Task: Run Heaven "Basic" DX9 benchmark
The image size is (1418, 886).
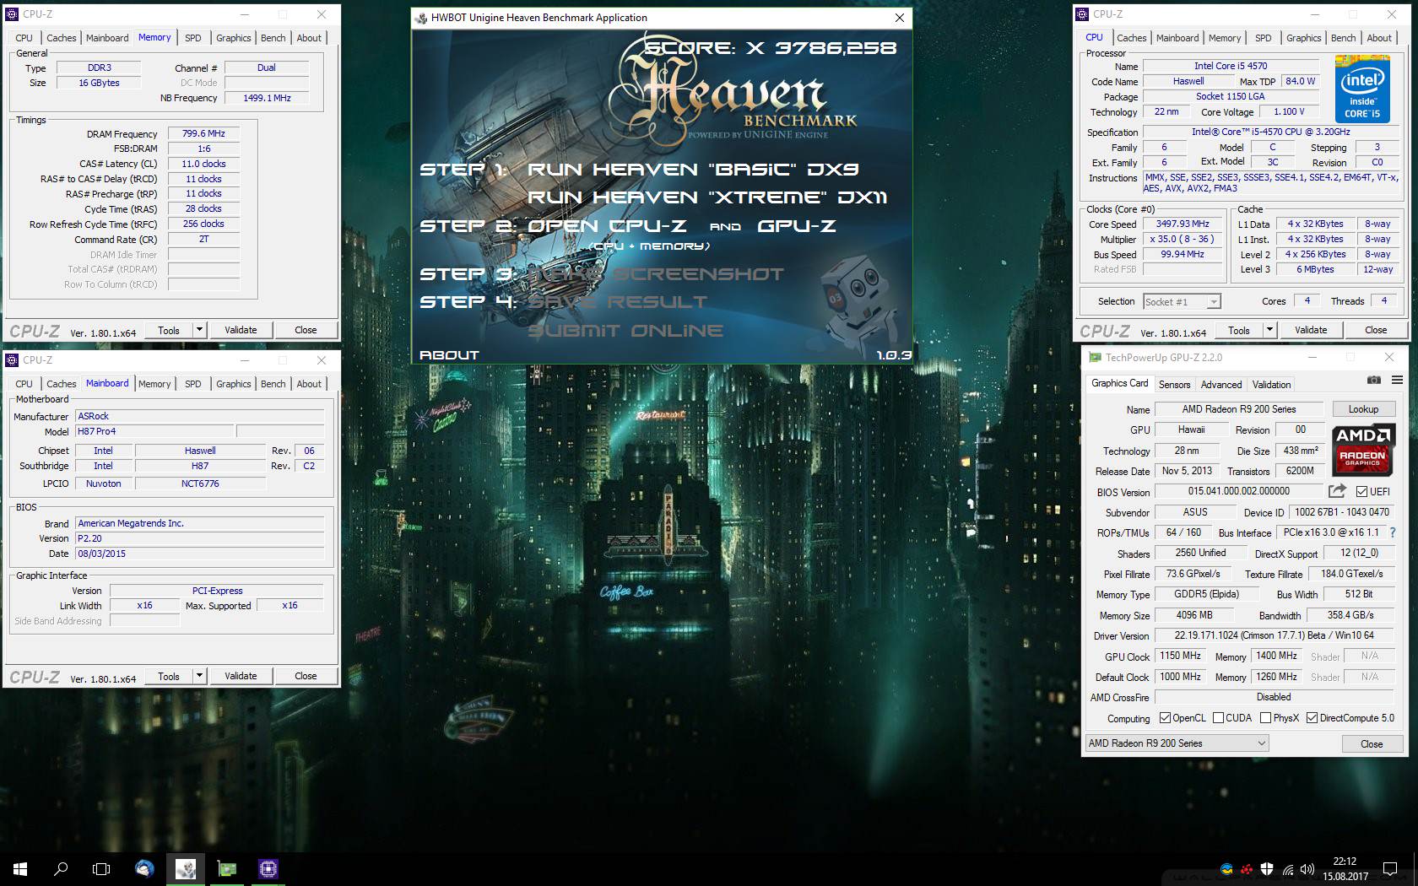Action: (x=693, y=170)
